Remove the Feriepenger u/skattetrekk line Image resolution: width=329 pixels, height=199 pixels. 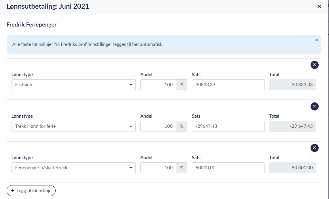pos(314,148)
